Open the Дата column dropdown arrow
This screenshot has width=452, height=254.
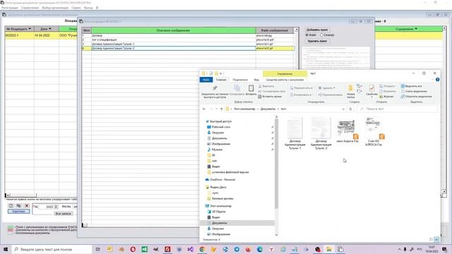pyautogui.click(x=50, y=29)
